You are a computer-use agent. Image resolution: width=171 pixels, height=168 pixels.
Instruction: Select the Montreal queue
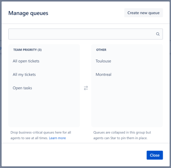(x=103, y=74)
